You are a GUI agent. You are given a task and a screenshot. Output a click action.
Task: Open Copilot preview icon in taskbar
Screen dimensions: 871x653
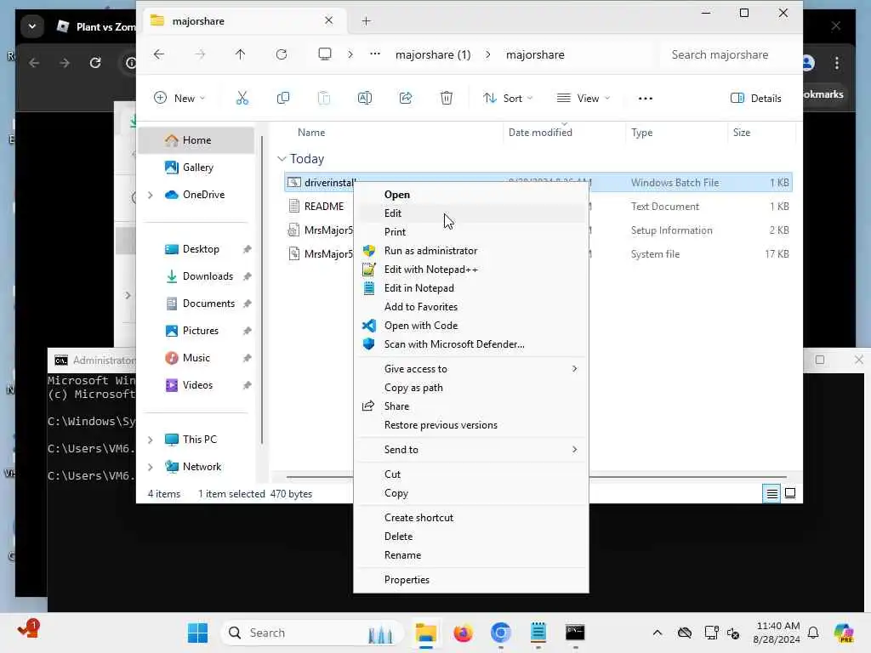(x=844, y=633)
